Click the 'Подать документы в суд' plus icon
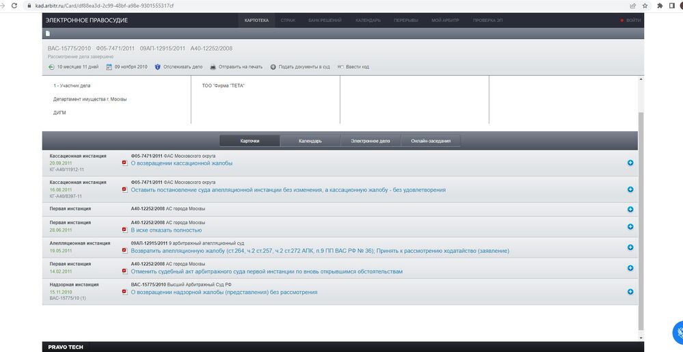 point(273,67)
